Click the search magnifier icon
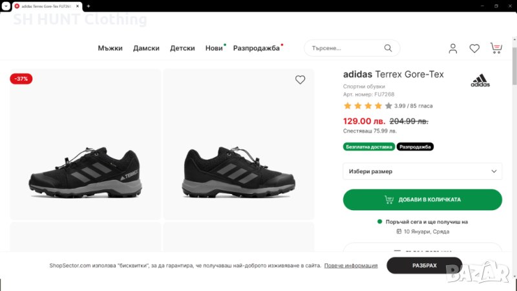Viewport: 517px width, 291px height. click(x=388, y=48)
